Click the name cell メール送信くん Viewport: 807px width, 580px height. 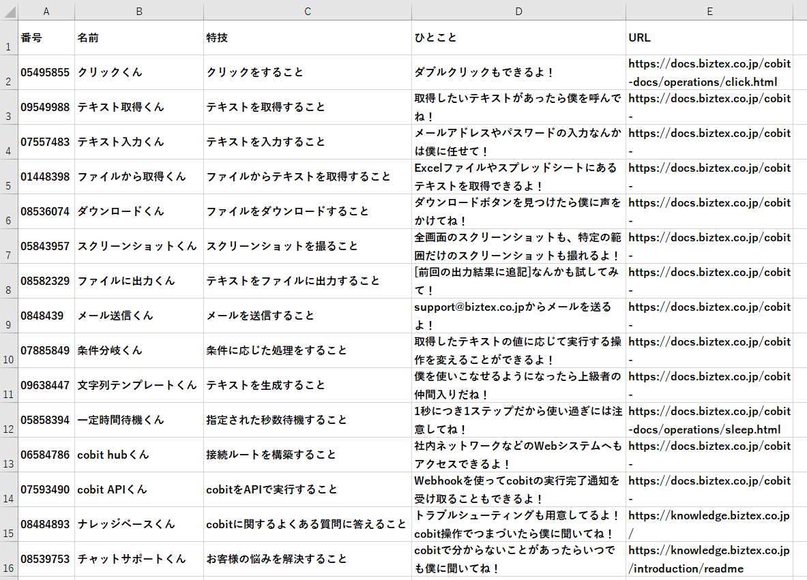tap(139, 316)
